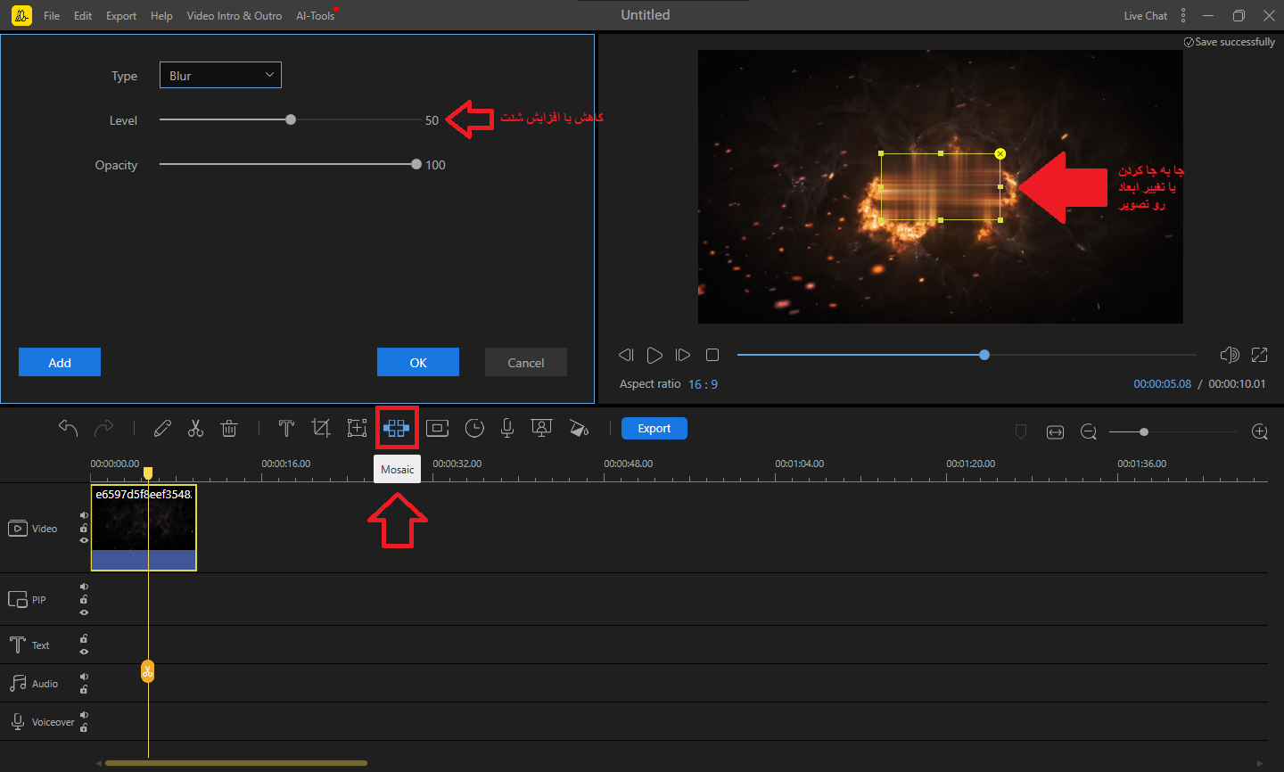Change aspect ratio 16:9
The width and height of the screenshot is (1284, 772).
[703, 384]
